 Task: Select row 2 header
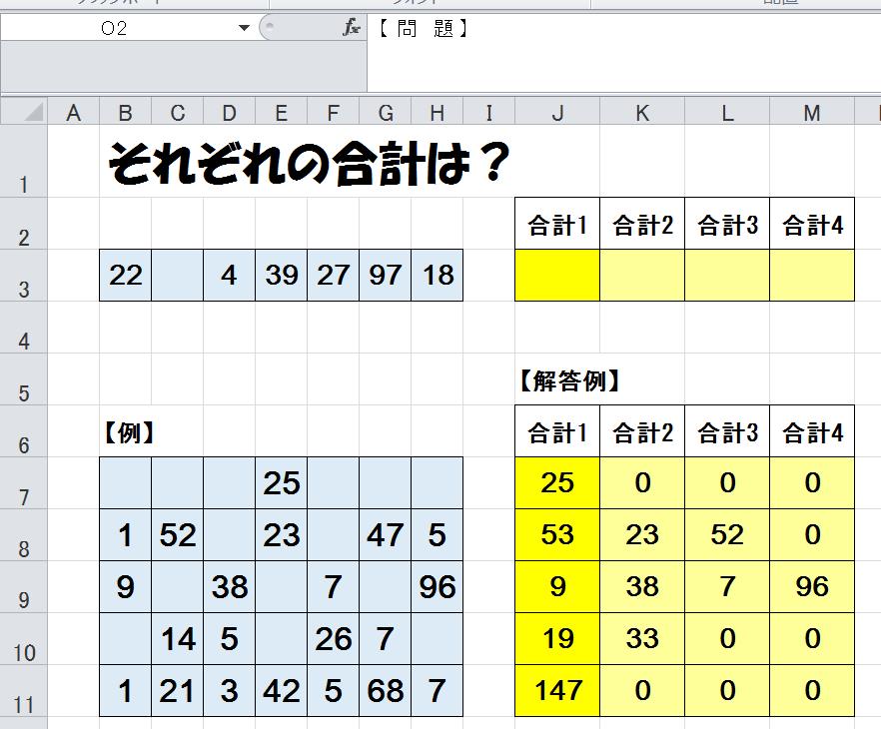pyautogui.click(x=24, y=224)
